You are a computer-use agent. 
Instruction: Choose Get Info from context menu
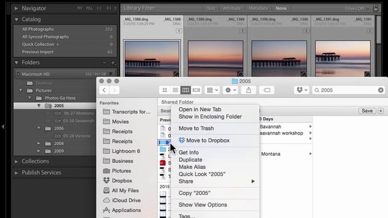pos(189,153)
